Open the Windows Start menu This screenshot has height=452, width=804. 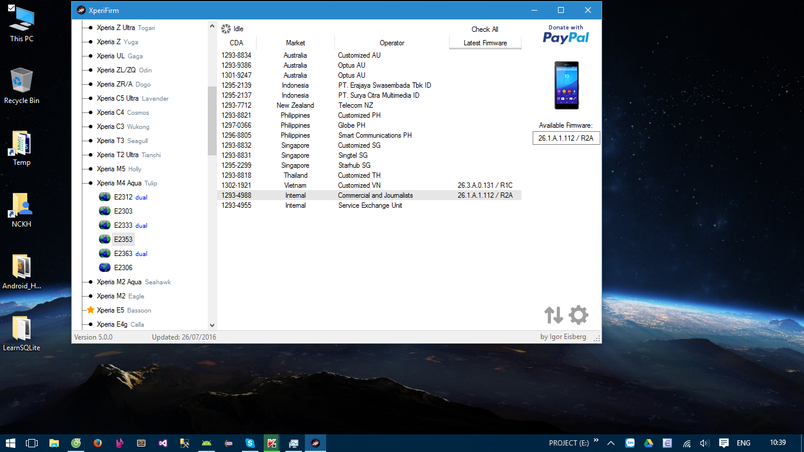click(x=11, y=443)
